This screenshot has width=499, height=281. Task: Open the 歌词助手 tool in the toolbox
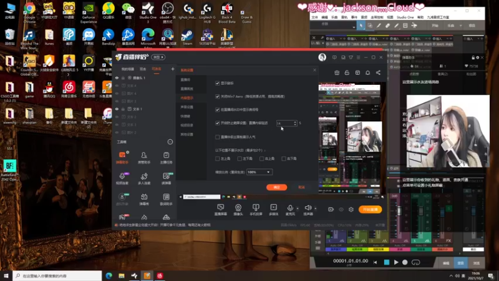166,199
